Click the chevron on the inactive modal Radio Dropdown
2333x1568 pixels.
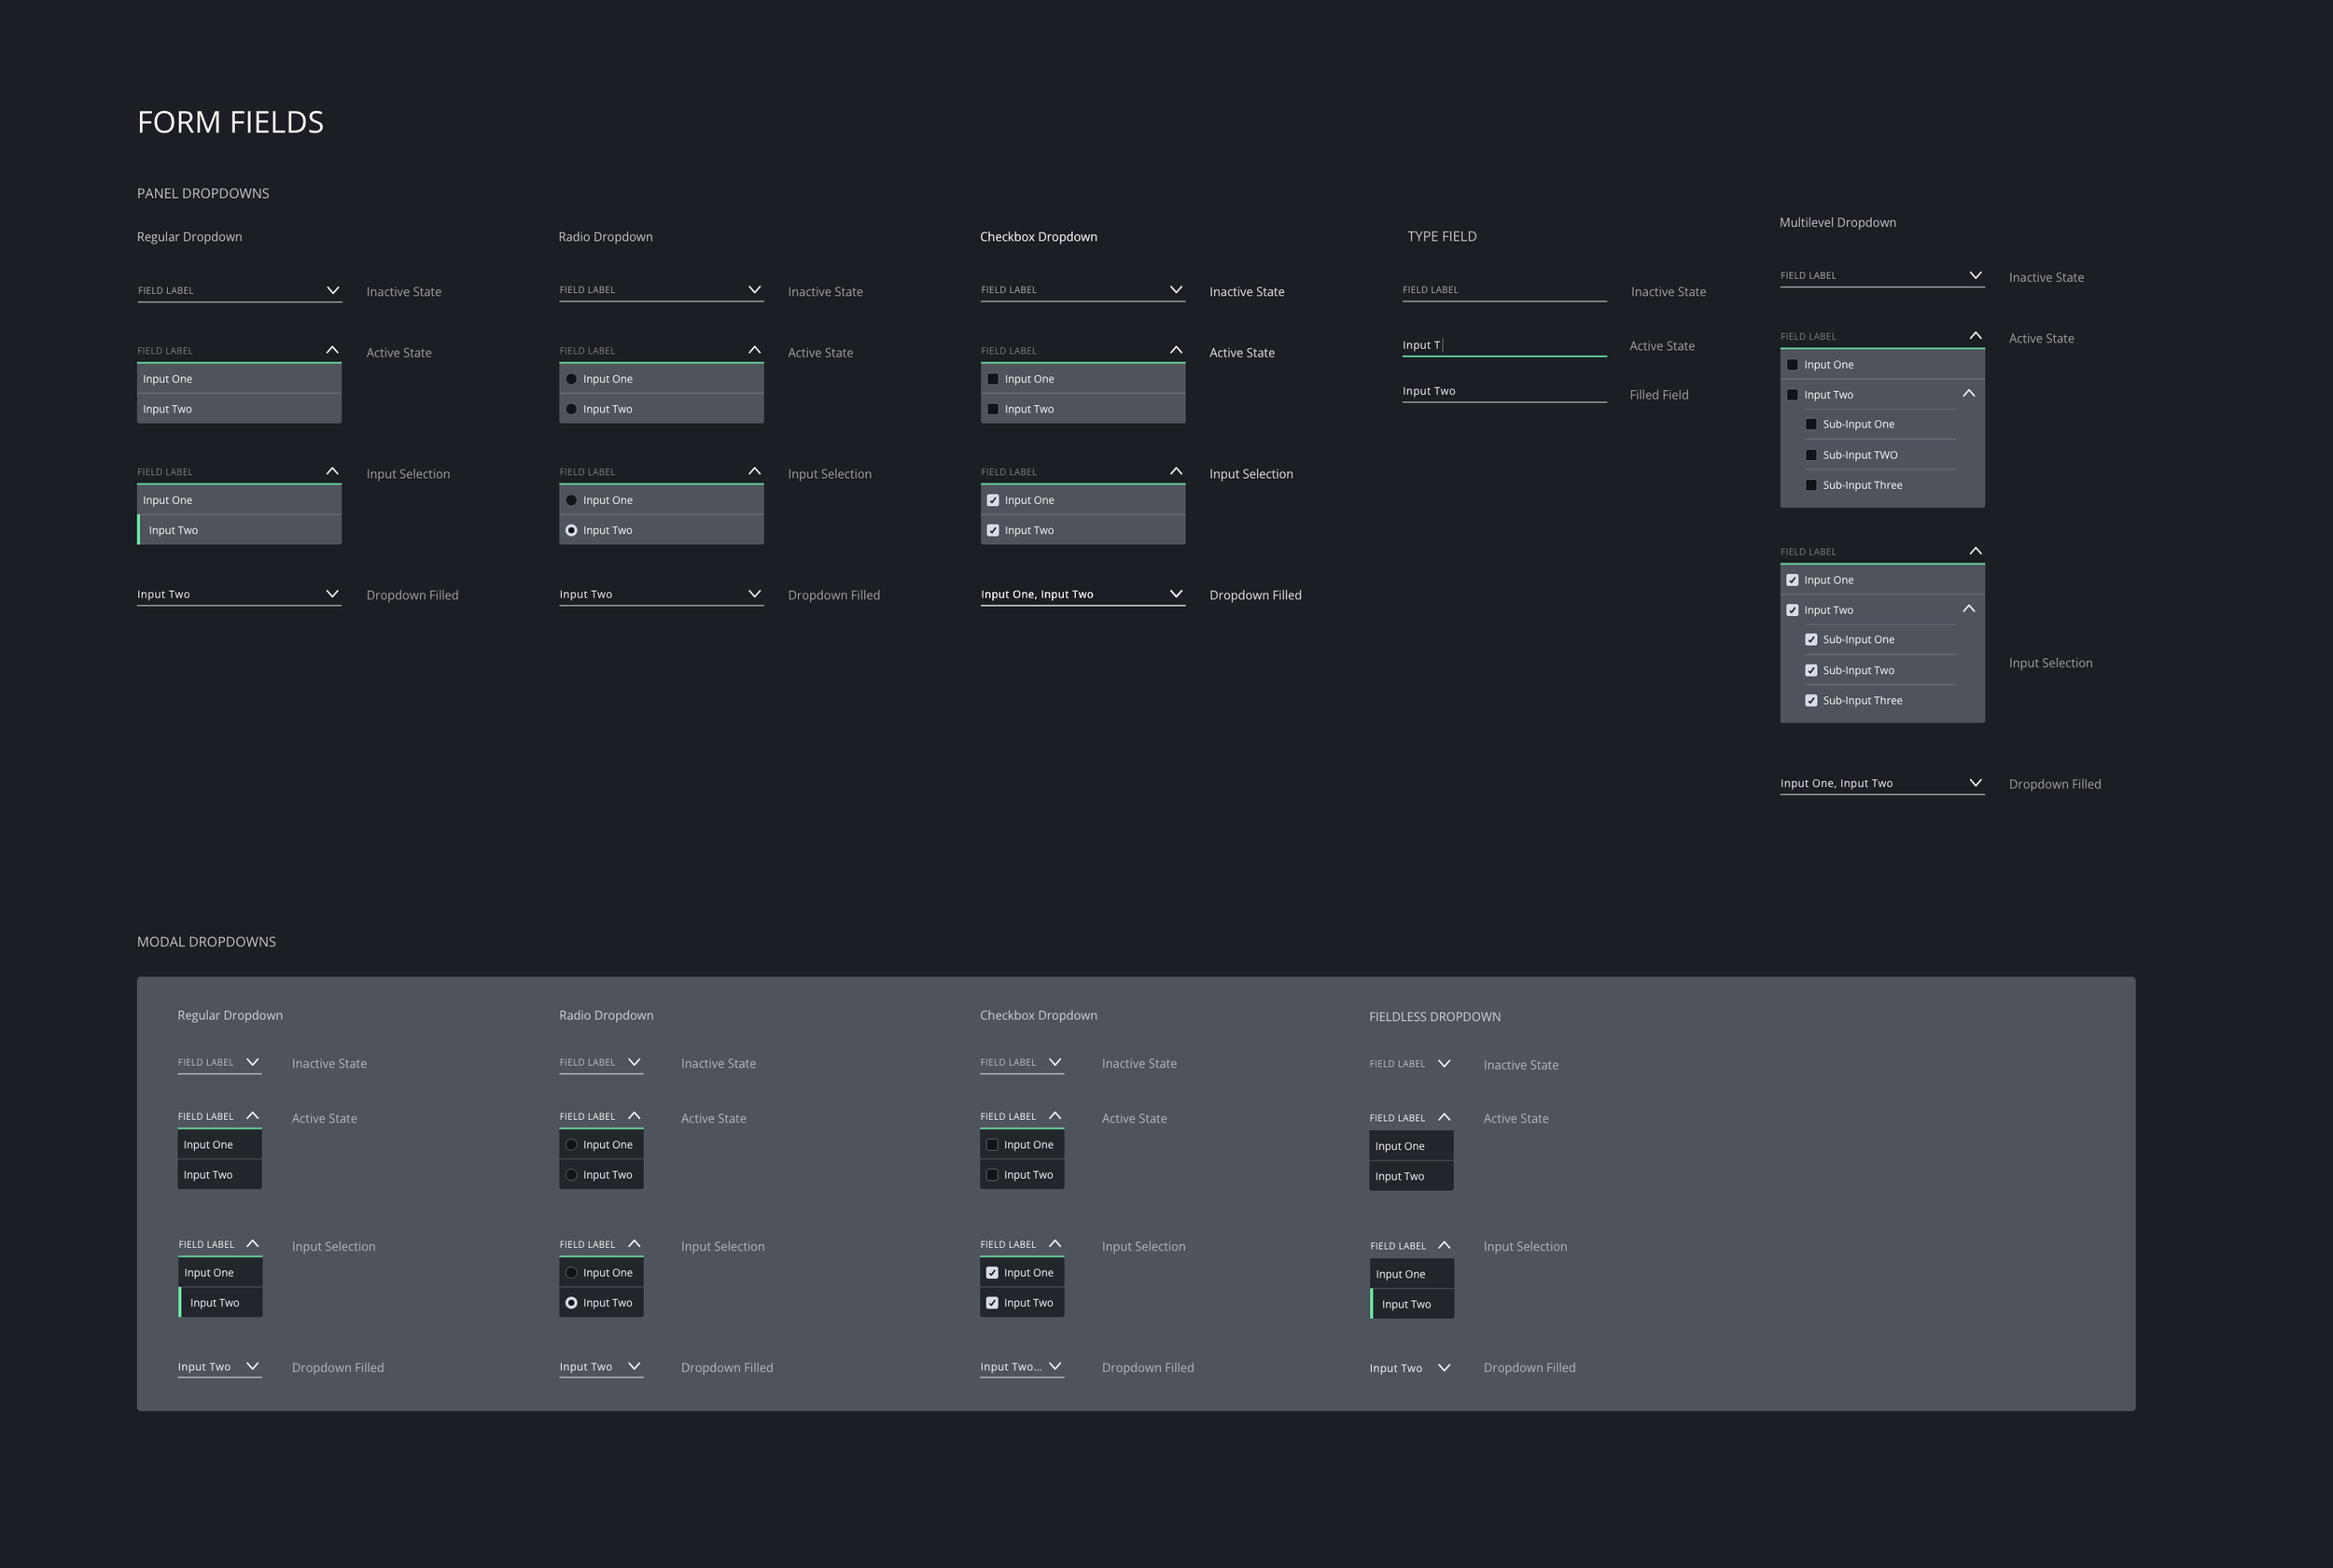pos(634,1062)
